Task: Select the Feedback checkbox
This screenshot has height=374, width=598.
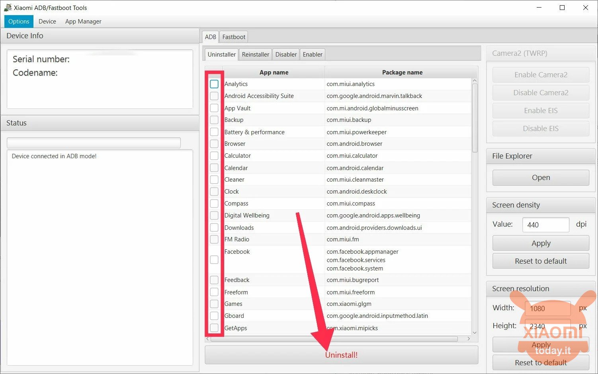Action: [214, 280]
